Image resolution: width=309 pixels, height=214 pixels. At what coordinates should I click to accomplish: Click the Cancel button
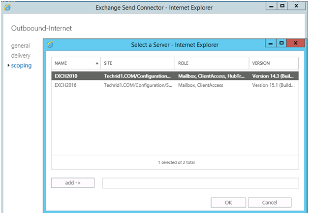(x=270, y=203)
